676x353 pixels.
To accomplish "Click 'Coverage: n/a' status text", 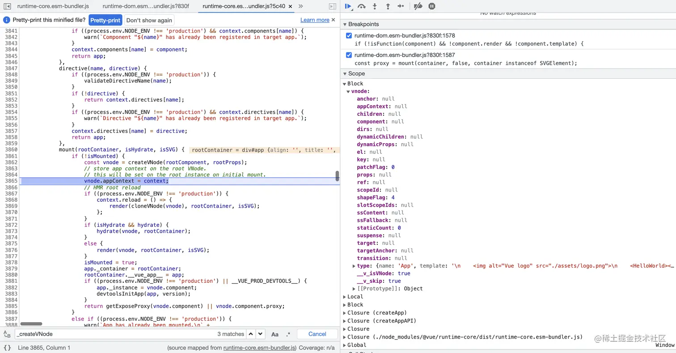I will tap(317, 348).
